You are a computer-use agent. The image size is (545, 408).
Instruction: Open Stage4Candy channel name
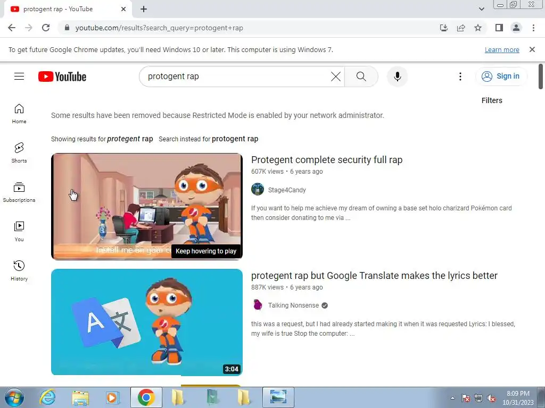(x=287, y=190)
